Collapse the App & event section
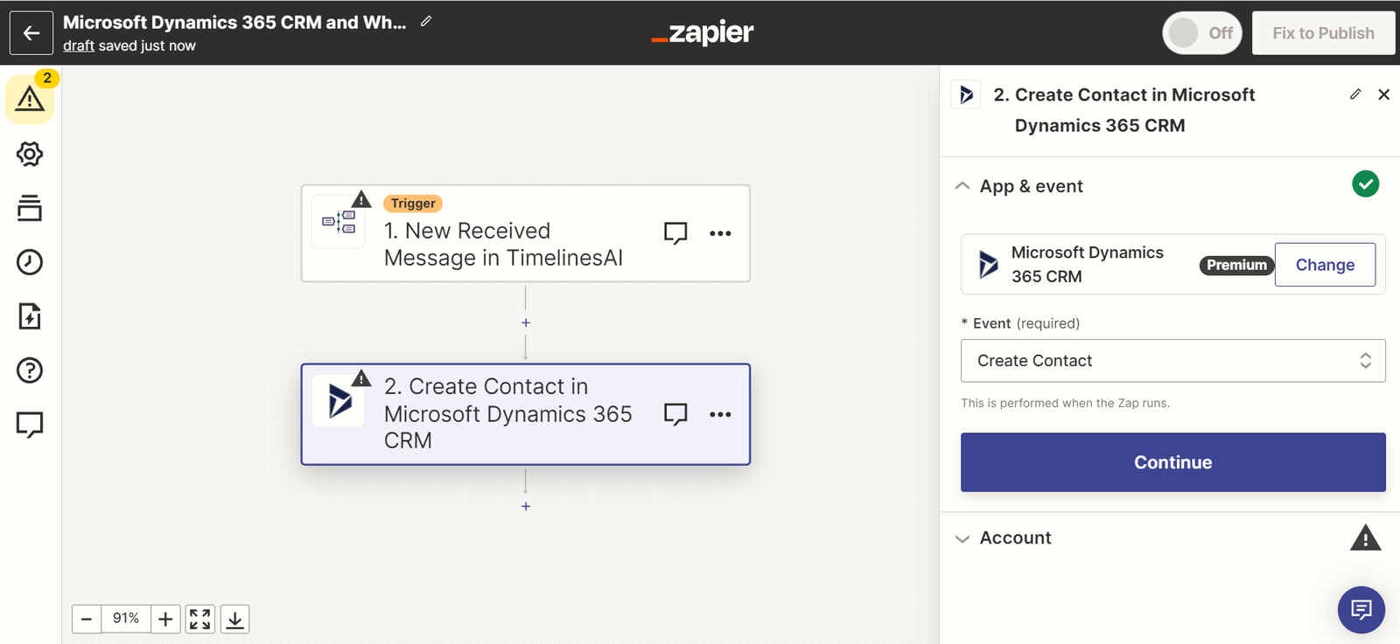1400x644 pixels. pos(962,186)
